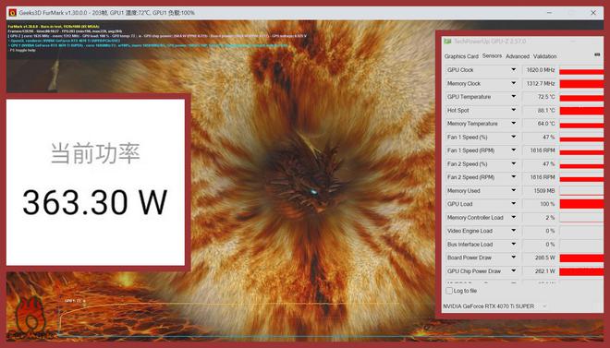Click the GPU Temperature red graph bar

point(581,97)
